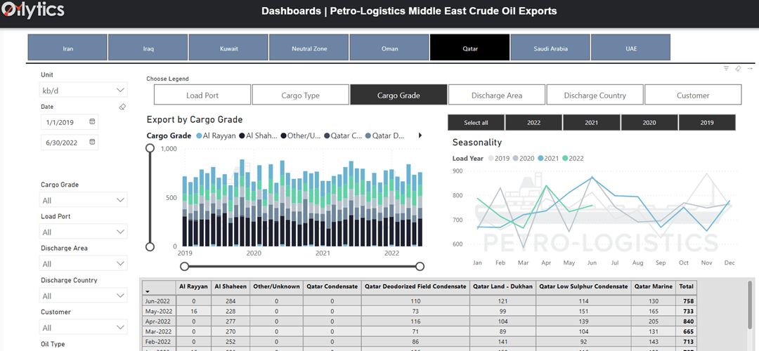Image resolution: width=759 pixels, height=351 pixels.
Task: Click the 2022 Load Year legend entry
Action: pyautogui.click(x=573, y=158)
